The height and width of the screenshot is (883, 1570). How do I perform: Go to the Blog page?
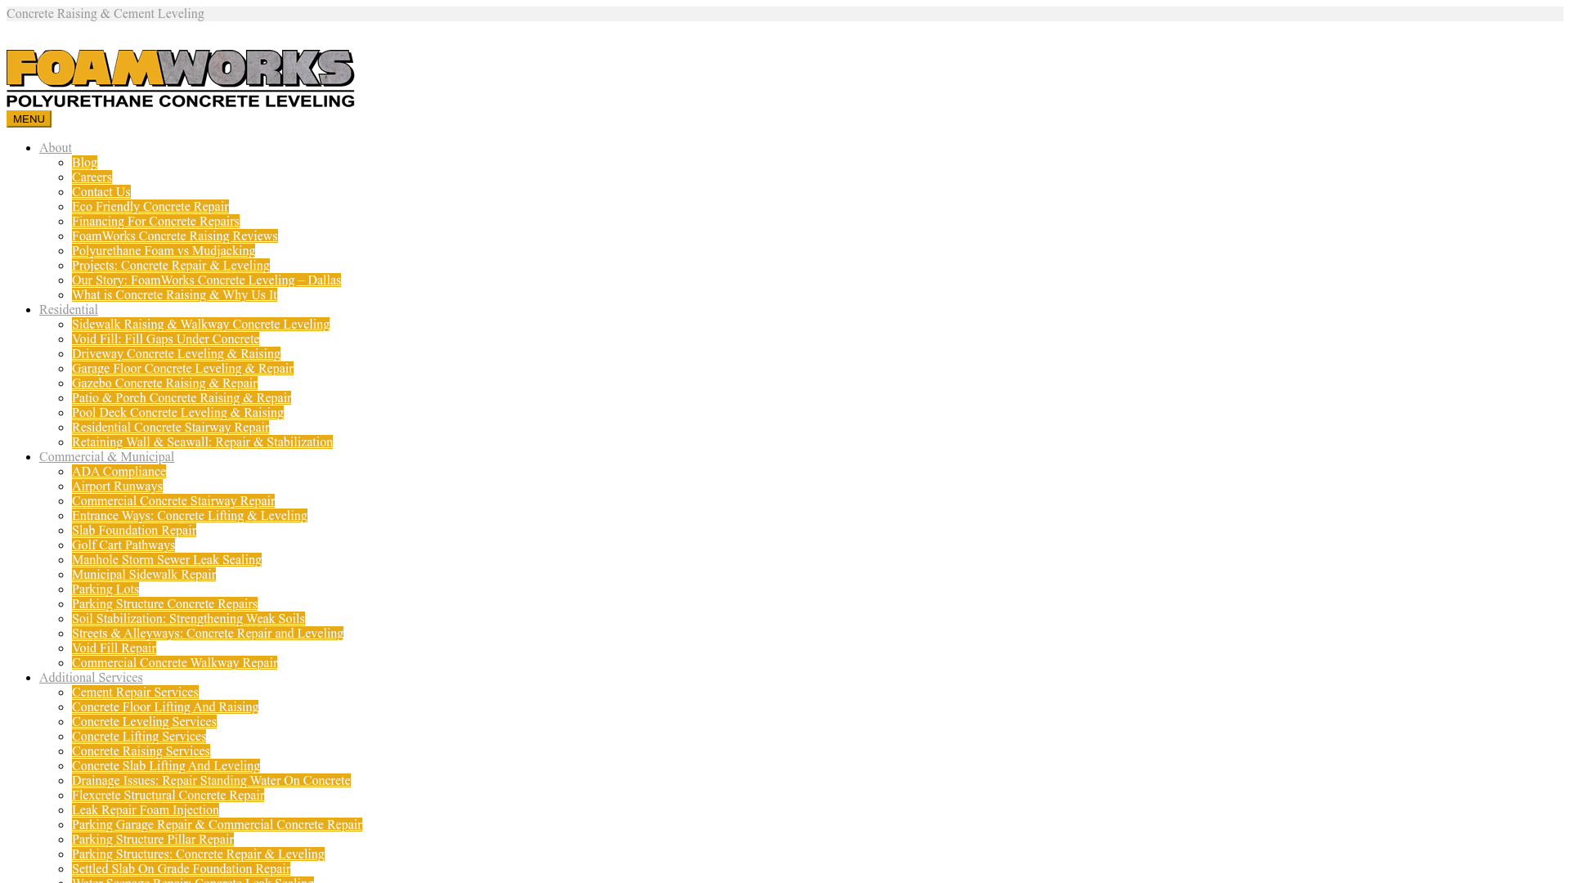[84, 163]
